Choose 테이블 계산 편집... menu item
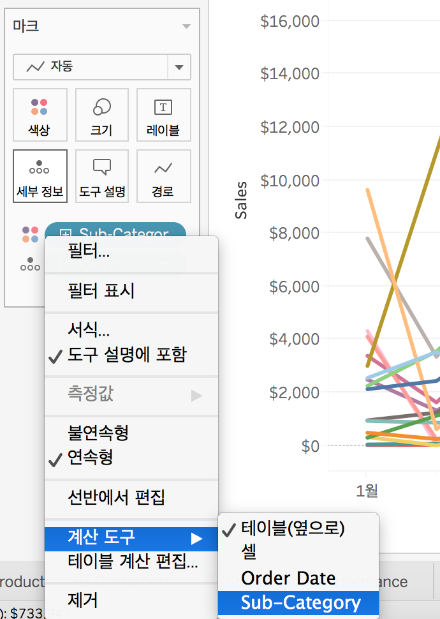This screenshot has height=619, width=440. tap(131, 562)
